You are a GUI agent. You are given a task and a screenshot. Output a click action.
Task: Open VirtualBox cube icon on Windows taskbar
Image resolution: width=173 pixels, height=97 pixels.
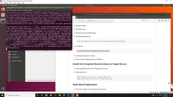(68, 95)
